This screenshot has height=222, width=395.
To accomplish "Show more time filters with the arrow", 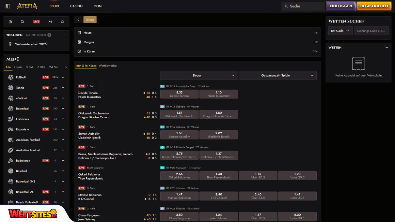I will 66,67.
